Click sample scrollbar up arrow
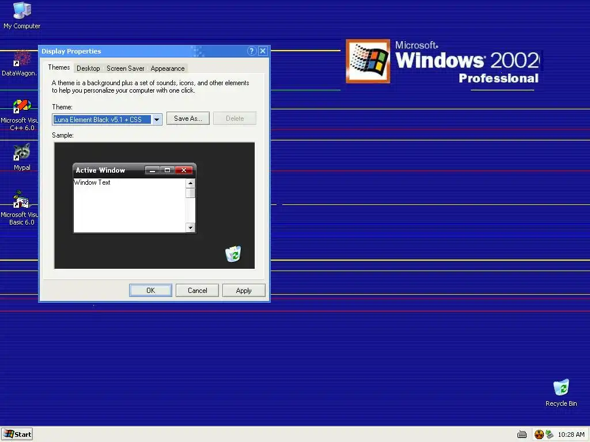The image size is (590, 442). (x=190, y=183)
